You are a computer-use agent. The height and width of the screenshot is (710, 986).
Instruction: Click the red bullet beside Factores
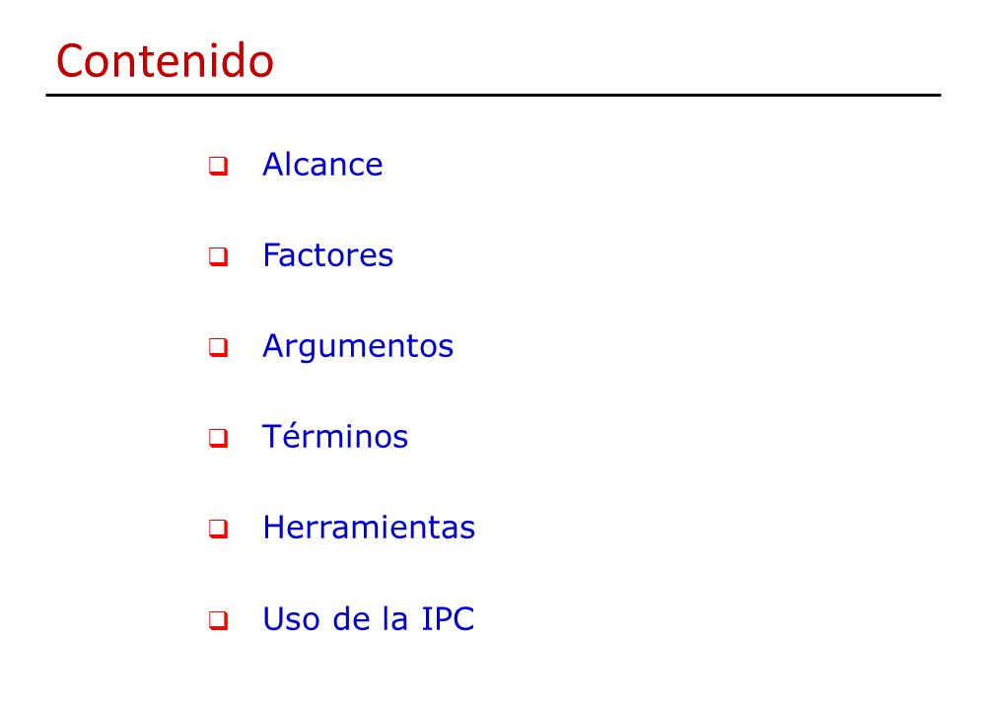[x=218, y=256]
